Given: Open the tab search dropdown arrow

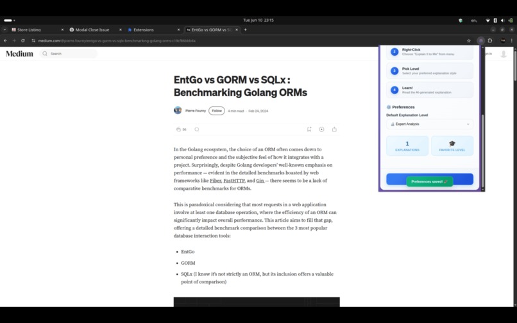Looking at the screenshot, I should 4,29.
